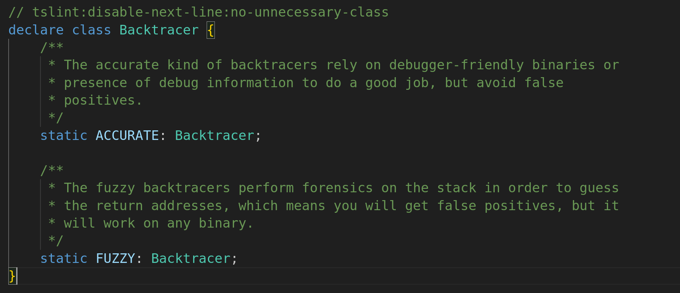Click the tslint disable-next-line comment
The width and height of the screenshot is (680, 293).
point(198,12)
